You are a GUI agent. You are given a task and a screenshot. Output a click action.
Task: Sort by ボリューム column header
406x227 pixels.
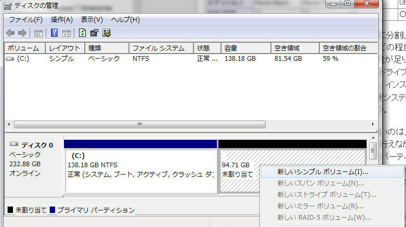[25, 48]
